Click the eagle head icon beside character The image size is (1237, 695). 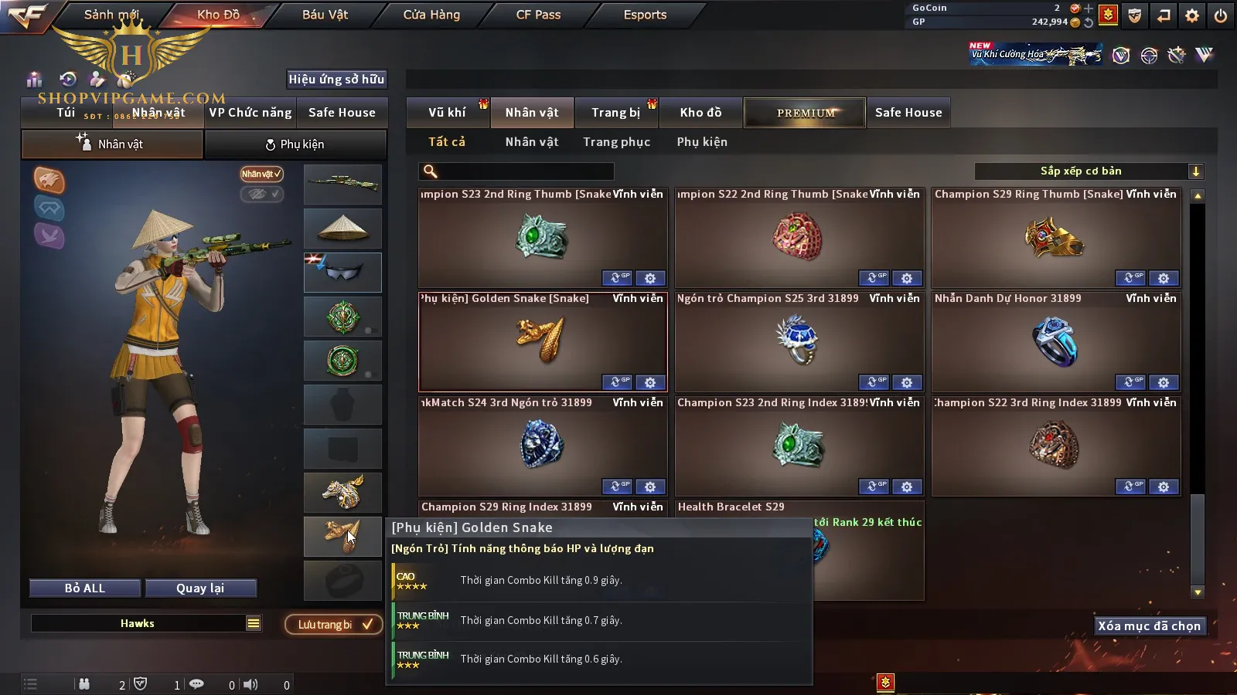[x=49, y=180]
